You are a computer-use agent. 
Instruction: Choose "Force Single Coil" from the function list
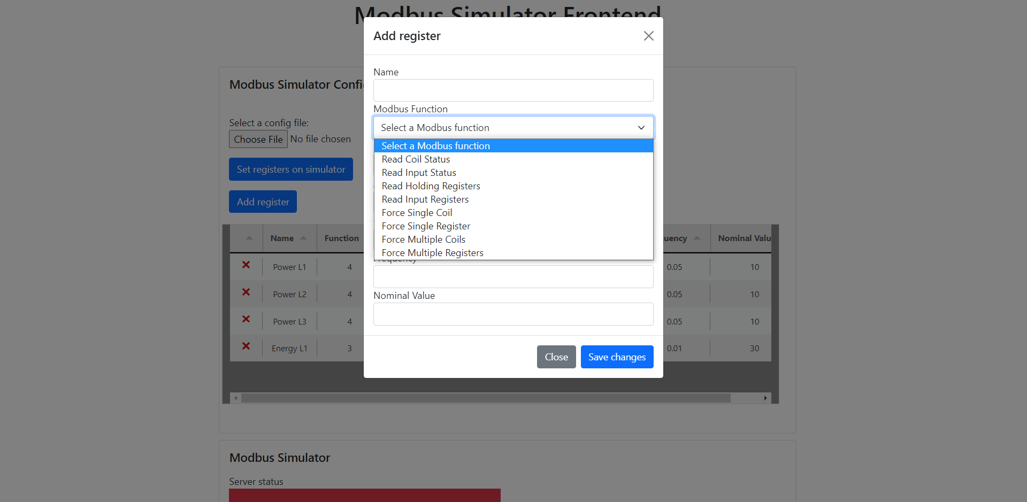(417, 212)
